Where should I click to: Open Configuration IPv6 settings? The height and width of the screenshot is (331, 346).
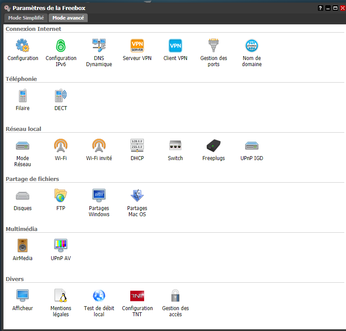(61, 46)
